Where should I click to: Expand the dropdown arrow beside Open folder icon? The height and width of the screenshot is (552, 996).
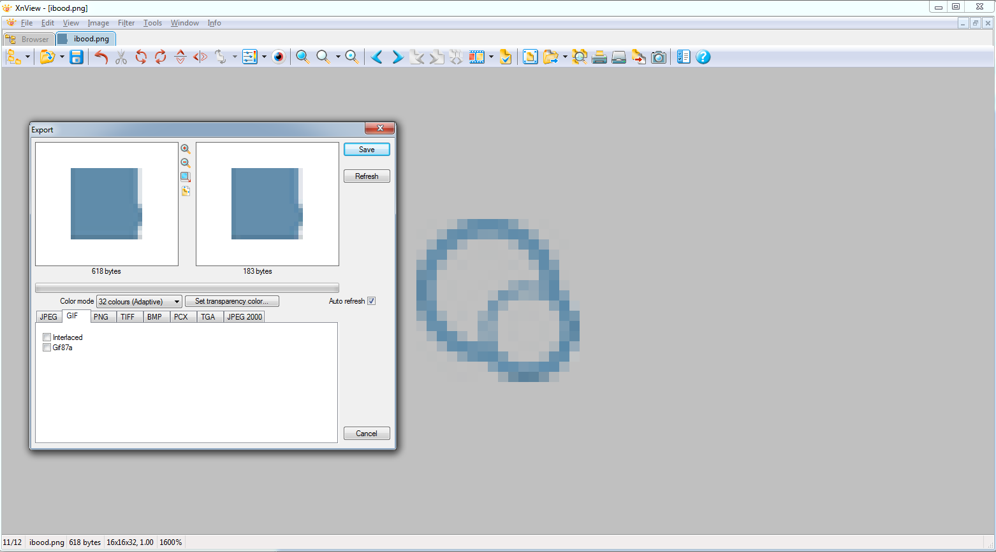point(62,57)
